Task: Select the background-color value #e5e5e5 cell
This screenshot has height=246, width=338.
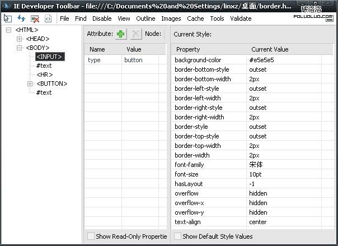Action: tap(262, 60)
